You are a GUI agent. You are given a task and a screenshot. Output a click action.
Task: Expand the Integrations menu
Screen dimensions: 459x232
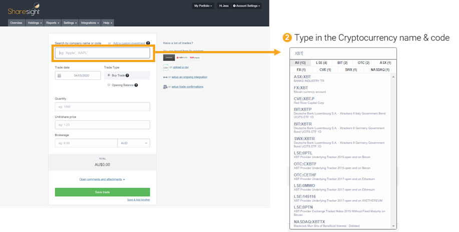(90, 23)
